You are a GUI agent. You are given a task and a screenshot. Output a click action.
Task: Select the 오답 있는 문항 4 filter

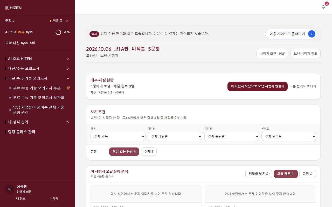click(124, 152)
